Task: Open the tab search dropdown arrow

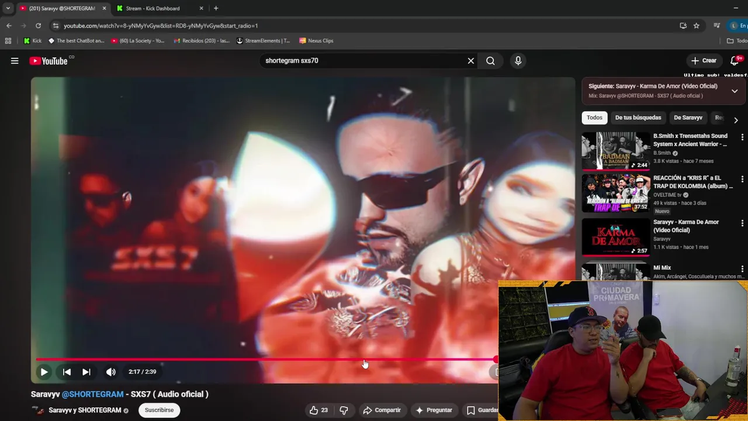Action: pyautogui.click(x=8, y=8)
